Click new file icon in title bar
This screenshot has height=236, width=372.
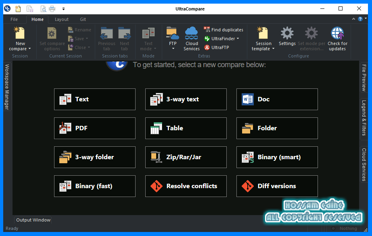click(18, 9)
